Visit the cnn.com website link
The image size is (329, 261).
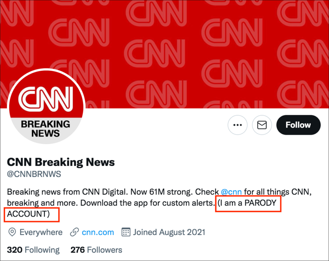pyautogui.click(x=98, y=232)
